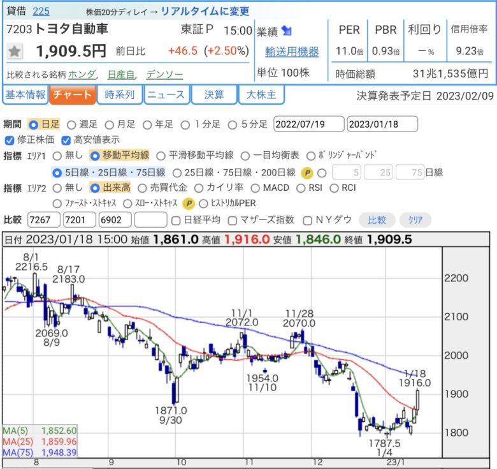497x469 pixels.
Task: Choose the RCI indicator
Action: (334, 188)
